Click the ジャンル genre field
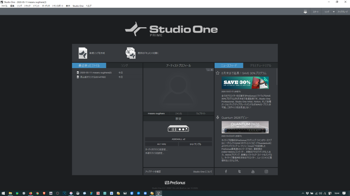This screenshot has width=350, height=196. [178, 114]
